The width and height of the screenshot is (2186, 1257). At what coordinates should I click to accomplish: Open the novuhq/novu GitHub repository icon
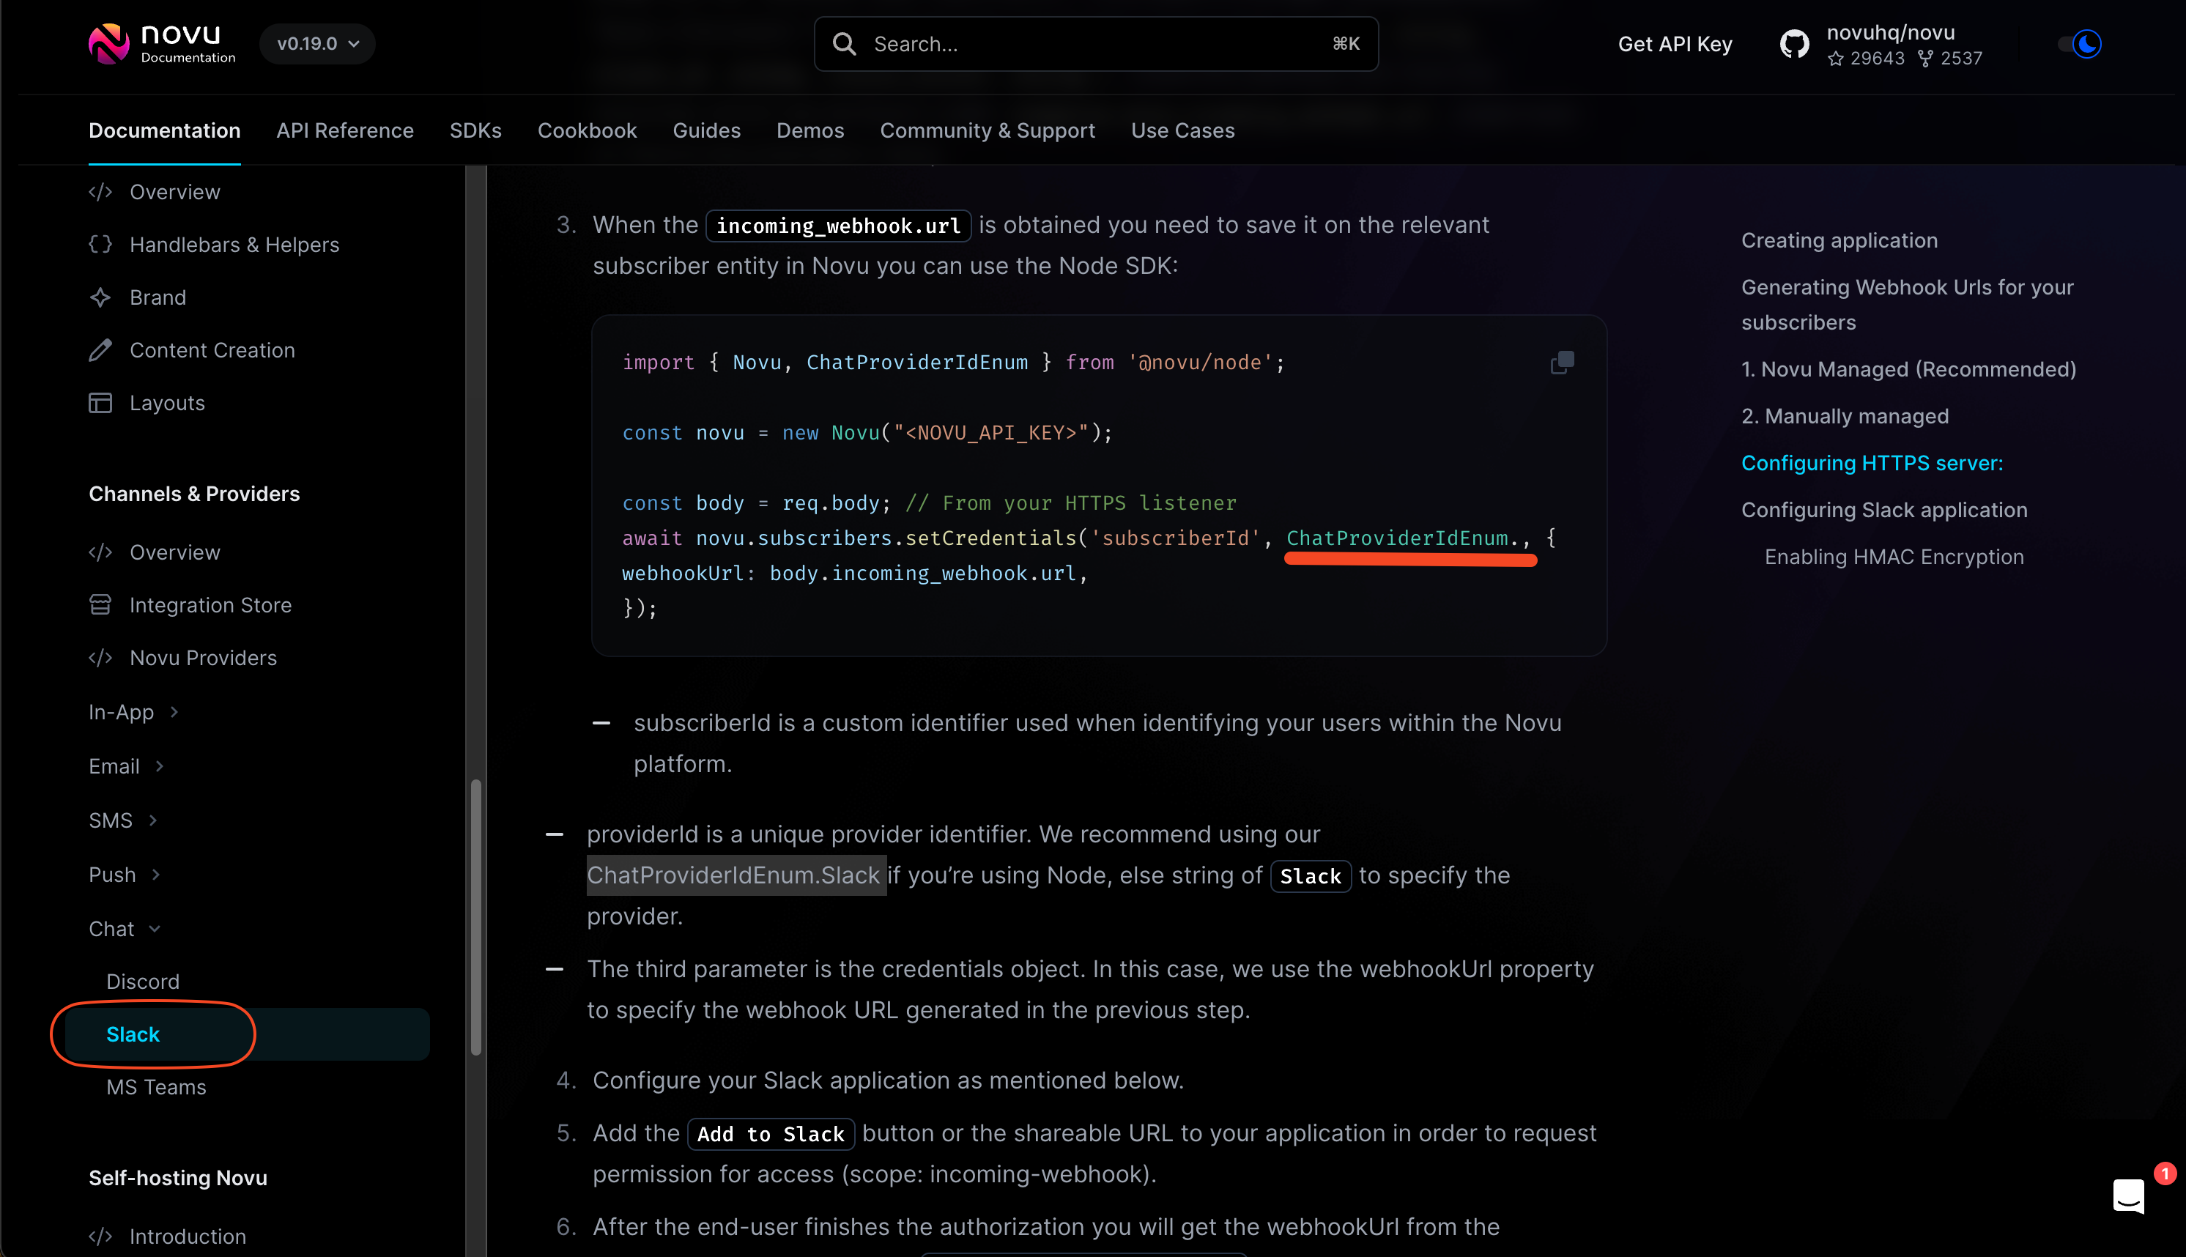point(1795,42)
